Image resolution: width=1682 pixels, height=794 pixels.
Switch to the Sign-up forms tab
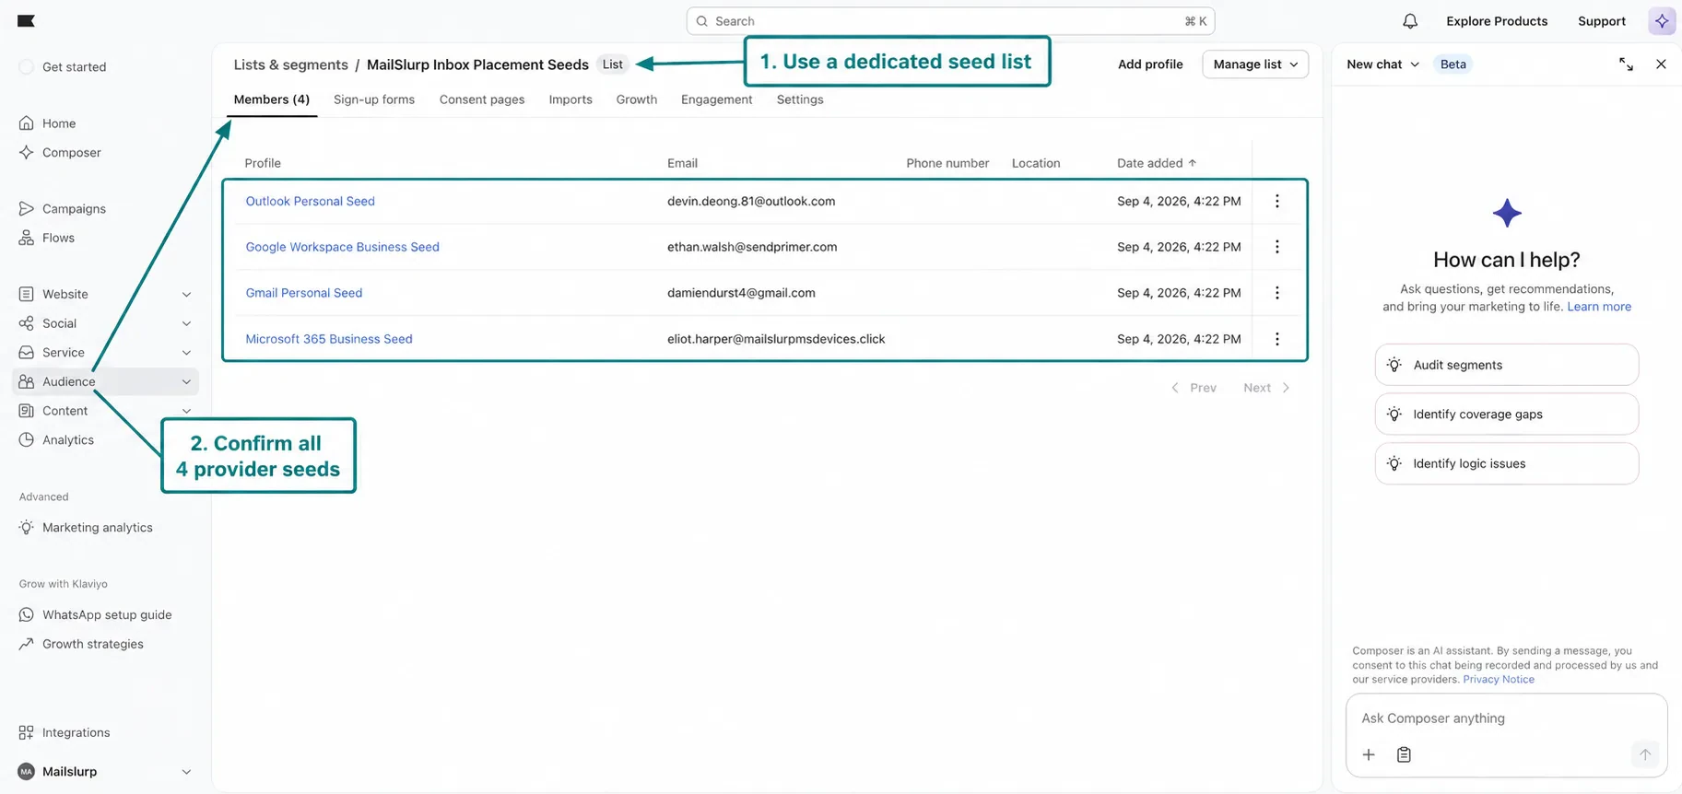point(374,99)
